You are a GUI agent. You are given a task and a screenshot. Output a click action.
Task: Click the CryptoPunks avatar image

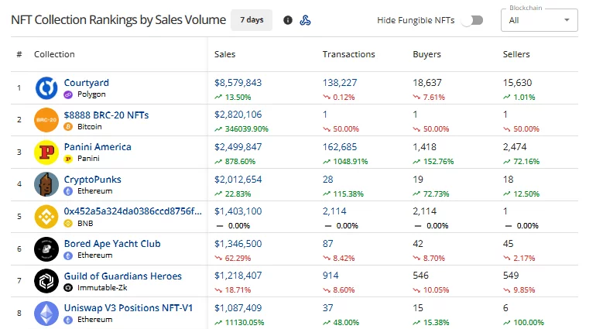[x=46, y=184]
